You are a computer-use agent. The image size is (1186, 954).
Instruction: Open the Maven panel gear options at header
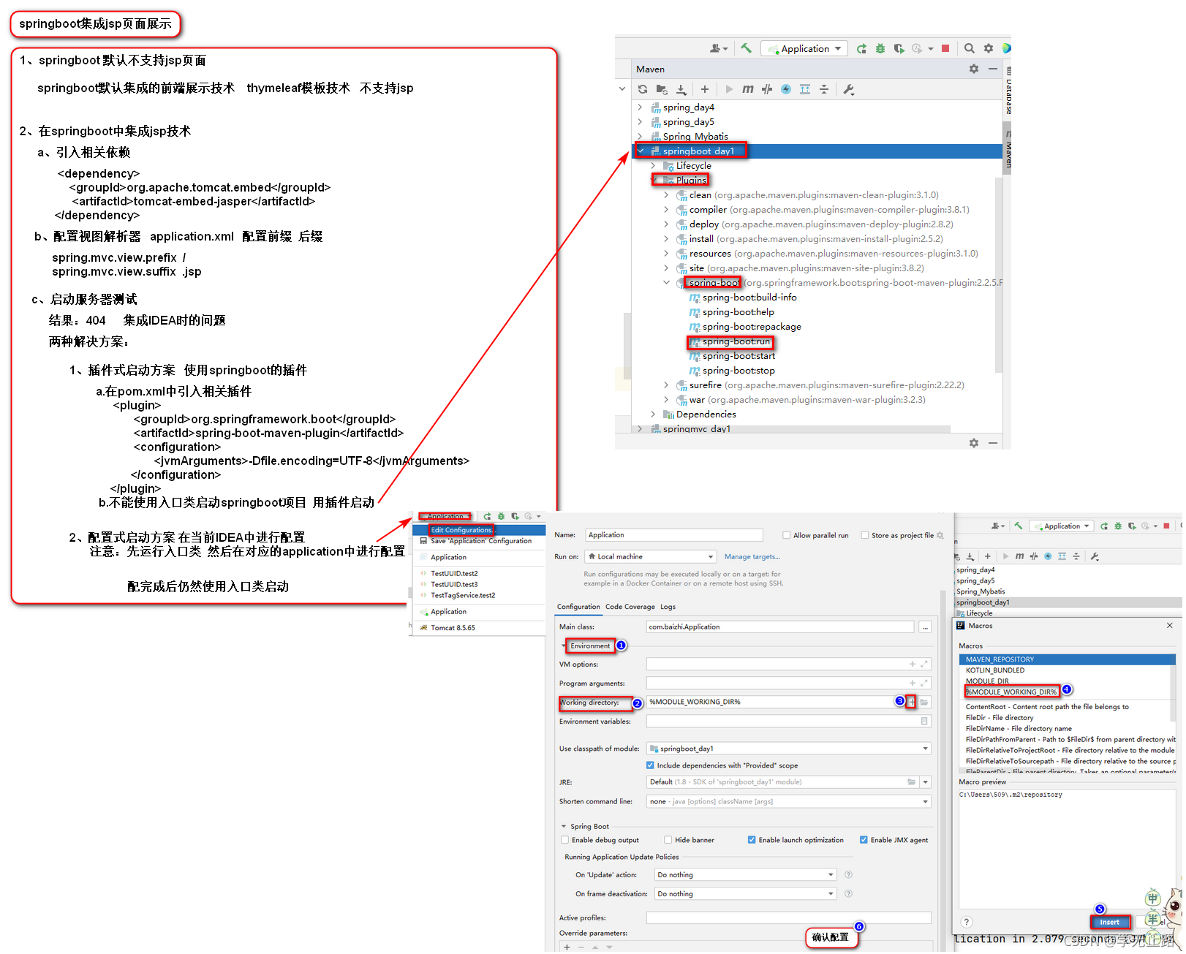click(974, 69)
